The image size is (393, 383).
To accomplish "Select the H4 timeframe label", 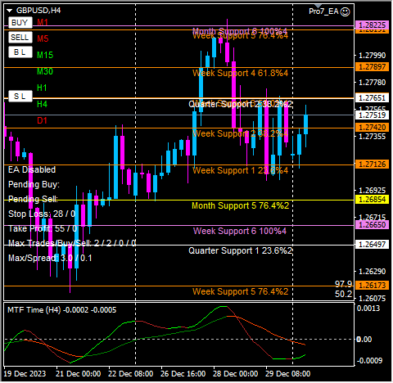I will [x=42, y=104].
